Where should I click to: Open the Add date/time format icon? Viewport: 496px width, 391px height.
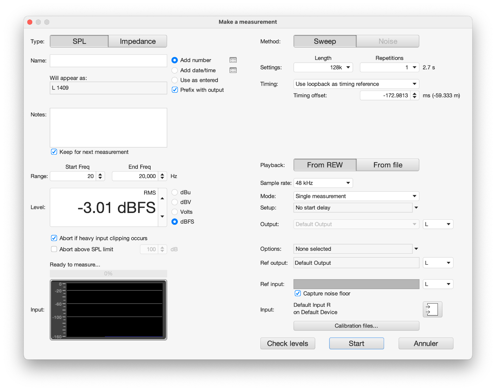233,70
